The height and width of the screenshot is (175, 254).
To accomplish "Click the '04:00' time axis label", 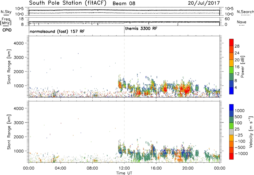I will point(60,168).
